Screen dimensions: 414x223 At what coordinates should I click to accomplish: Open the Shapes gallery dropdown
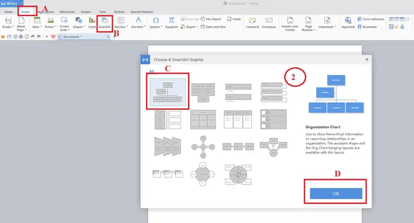[79, 22]
